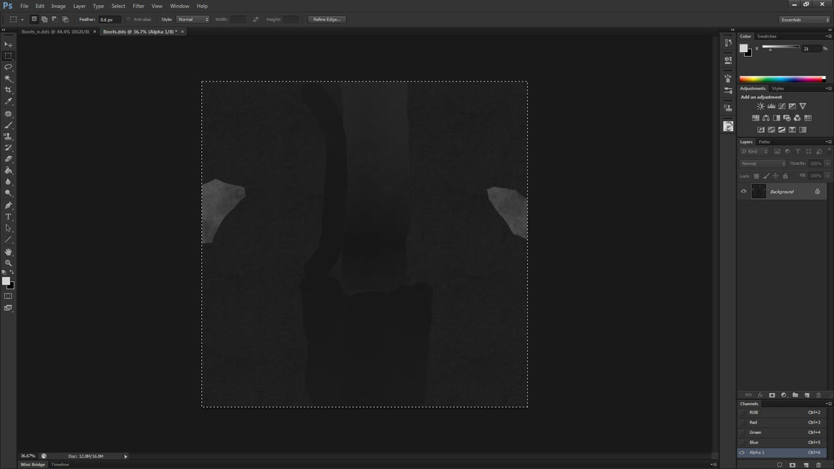This screenshot has height=469, width=834.
Task: Select the Paint Bucket tool
Action: pos(8,170)
